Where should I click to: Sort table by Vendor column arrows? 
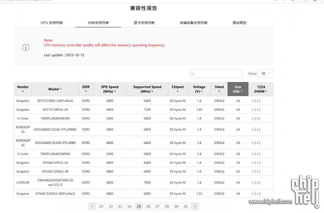(x=23, y=91)
